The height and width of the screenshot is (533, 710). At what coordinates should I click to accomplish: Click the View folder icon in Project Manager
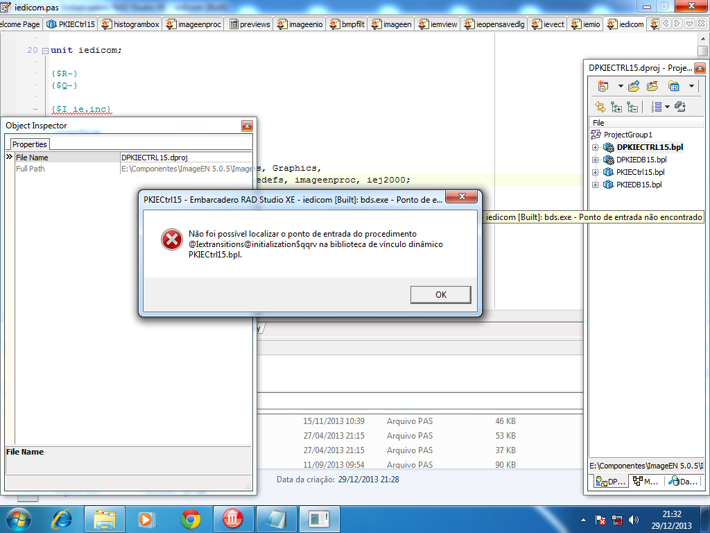point(673,85)
